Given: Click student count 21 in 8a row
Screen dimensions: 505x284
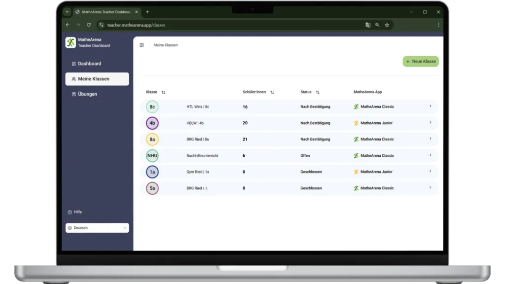Looking at the screenshot, I should (245, 140).
